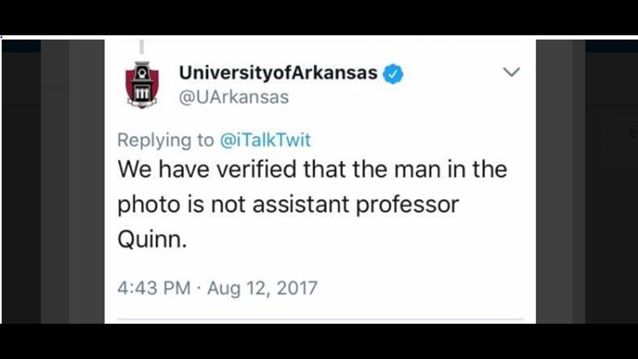Open the @iTalkTwit mention link
The width and height of the screenshot is (638, 359).
point(265,140)
